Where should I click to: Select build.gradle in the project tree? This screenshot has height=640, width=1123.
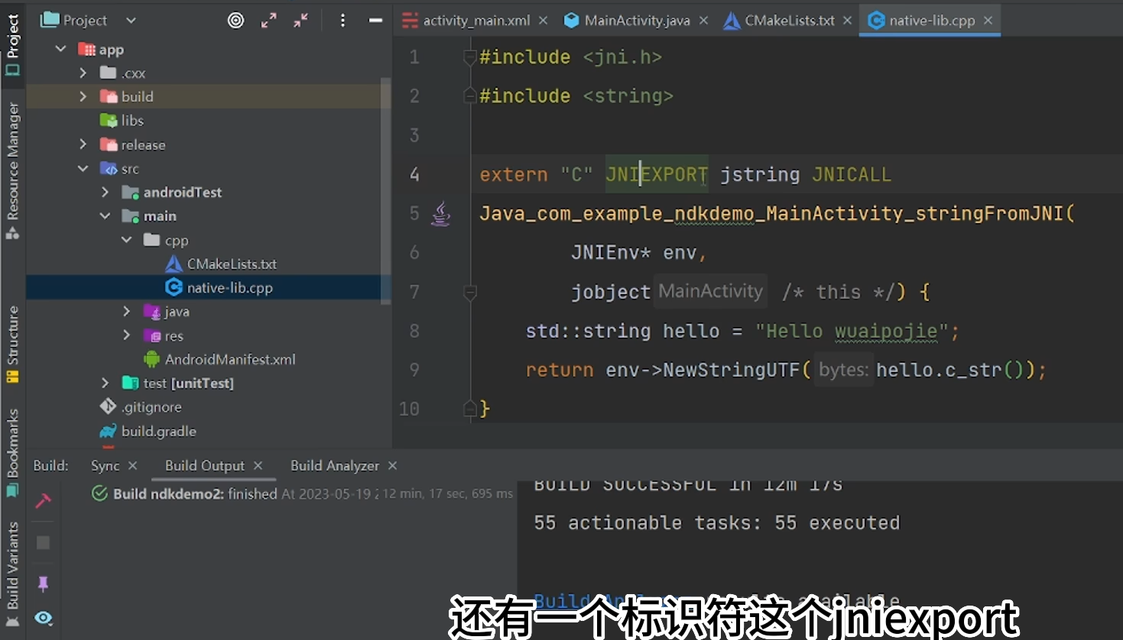[x=148, y=431]
